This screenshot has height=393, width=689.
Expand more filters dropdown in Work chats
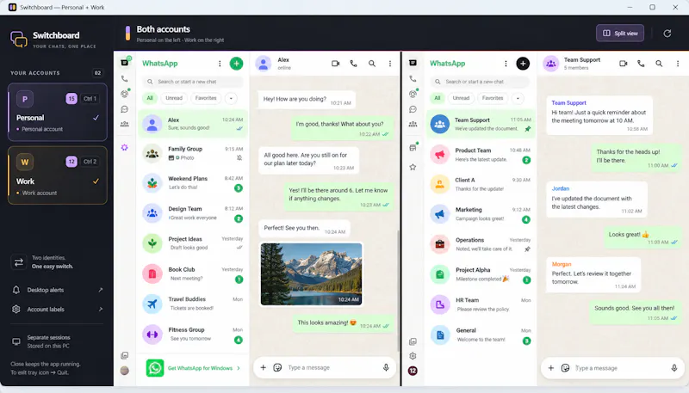pos(518,98)
